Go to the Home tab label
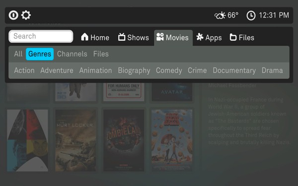Screen dimensions: 298x186 [x=100, y=38]
